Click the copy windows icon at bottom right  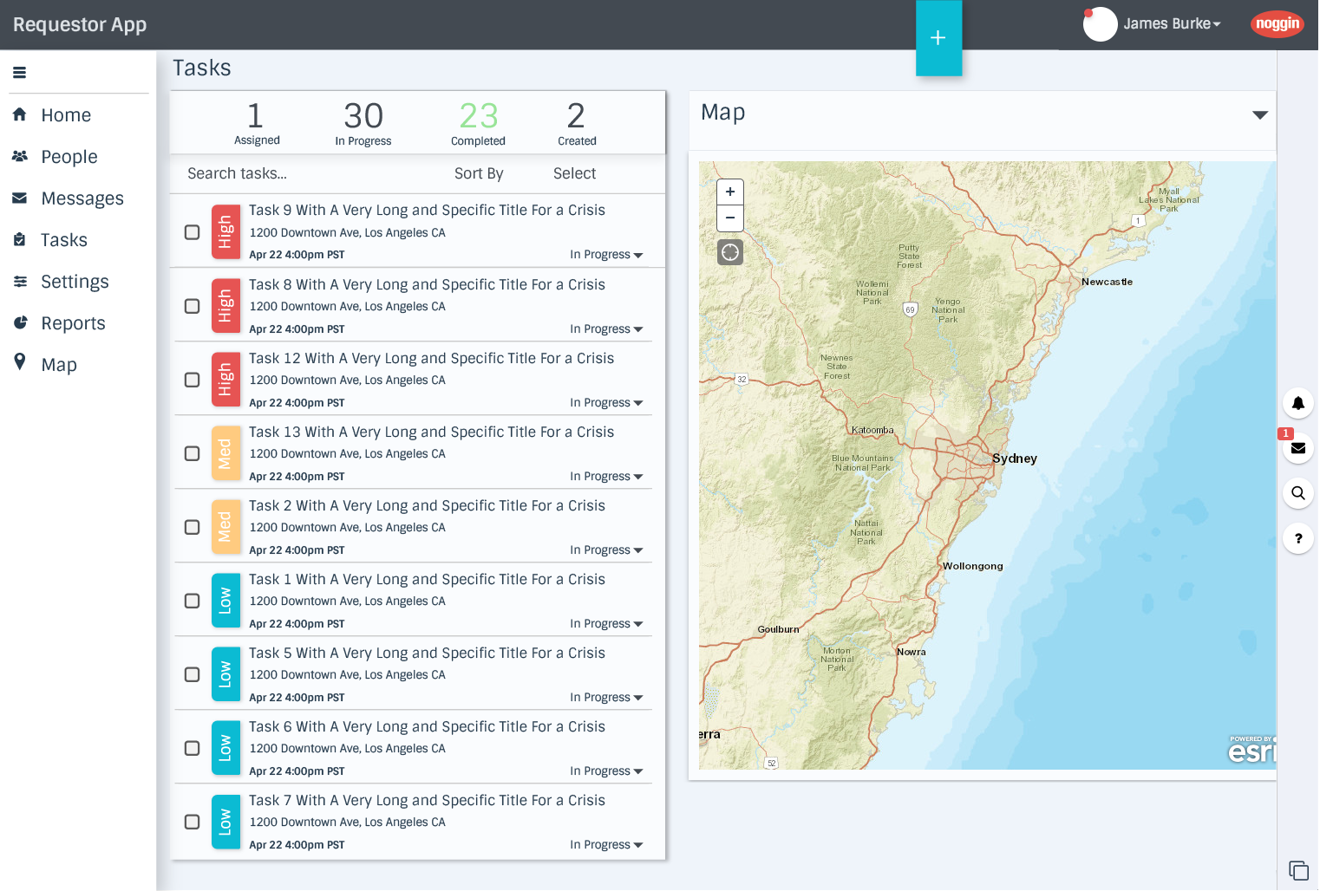pos(1298,870)
